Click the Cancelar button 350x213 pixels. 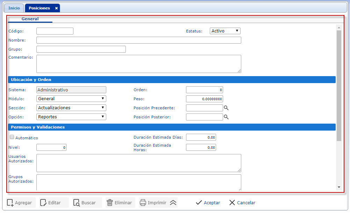pyautogui.click(x=242, y=203)
